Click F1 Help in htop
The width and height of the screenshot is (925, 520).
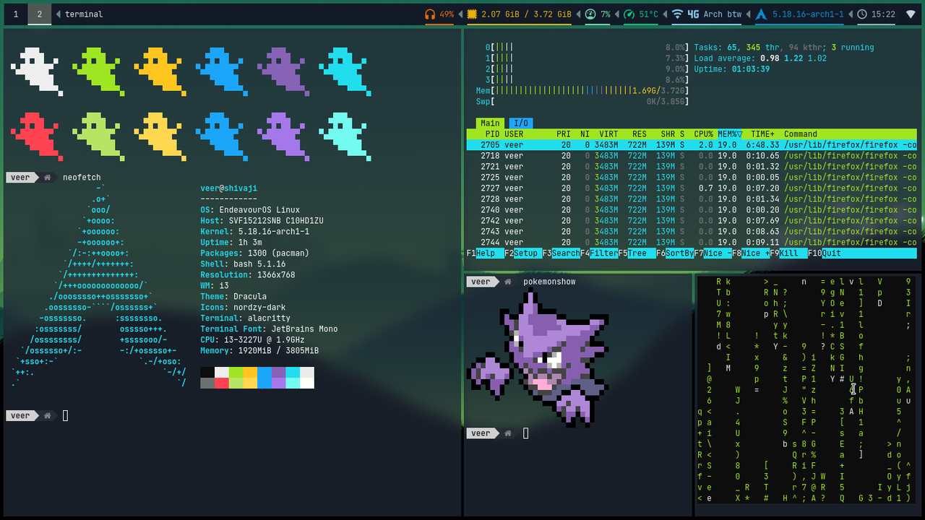tap(485, 253)
